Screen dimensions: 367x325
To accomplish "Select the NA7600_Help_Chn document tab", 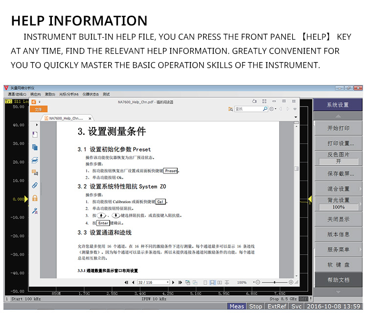I will (x=64, y=118).
